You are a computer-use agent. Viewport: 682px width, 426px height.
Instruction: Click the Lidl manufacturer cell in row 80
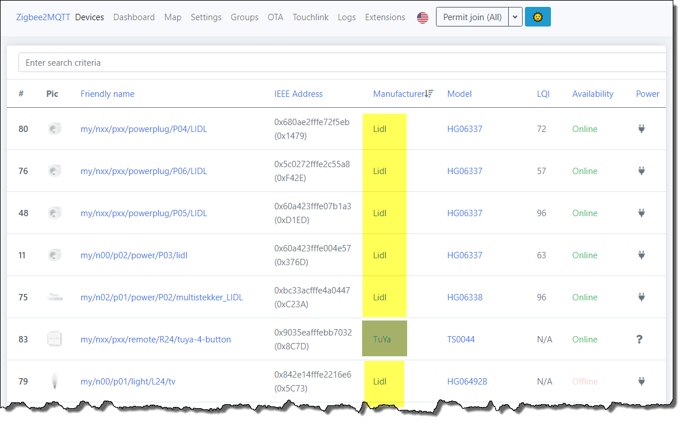click(x=380, y=129)
